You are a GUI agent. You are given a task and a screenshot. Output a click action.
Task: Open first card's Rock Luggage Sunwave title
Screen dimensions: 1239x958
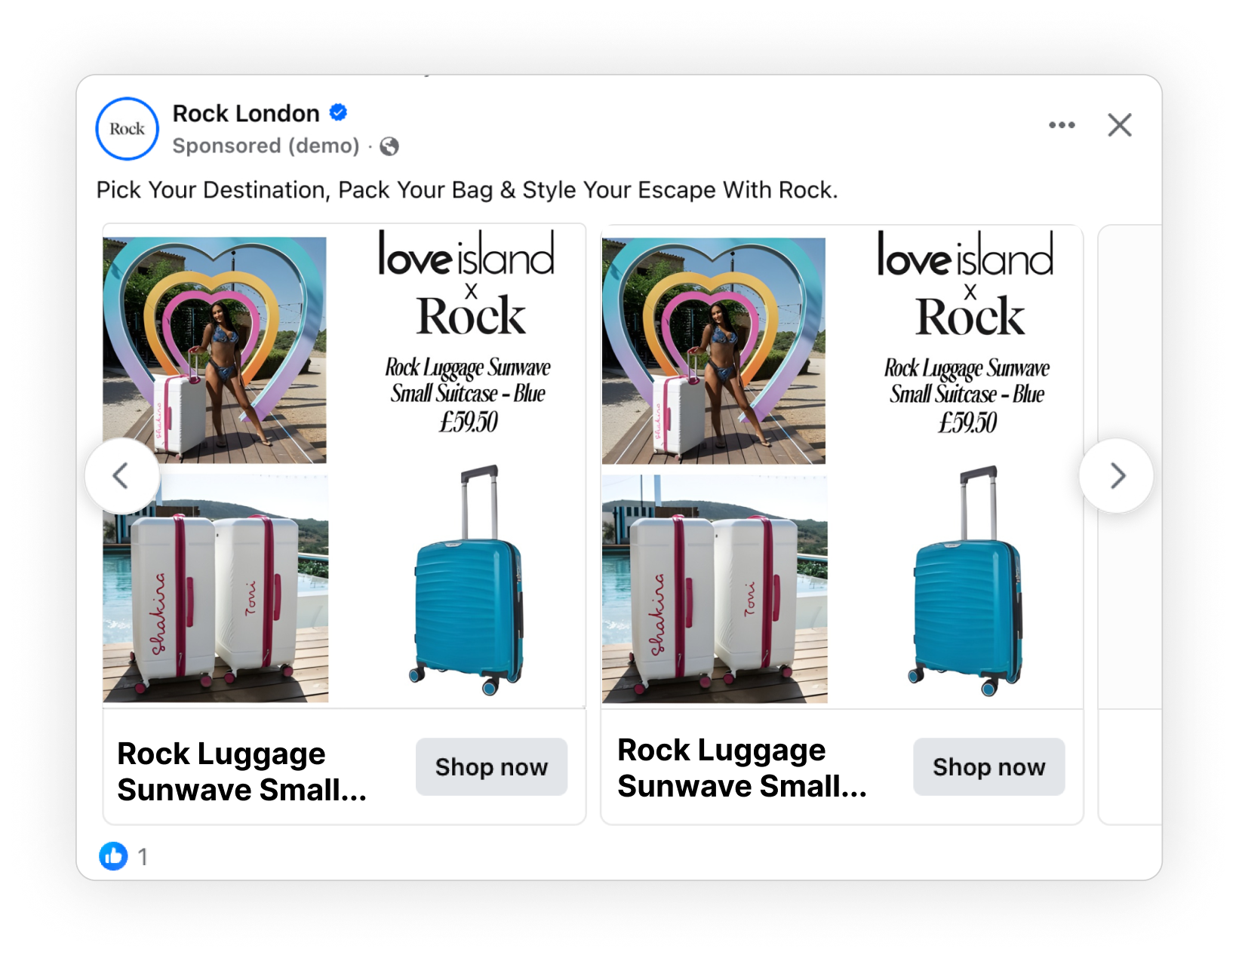coord(241,772)
